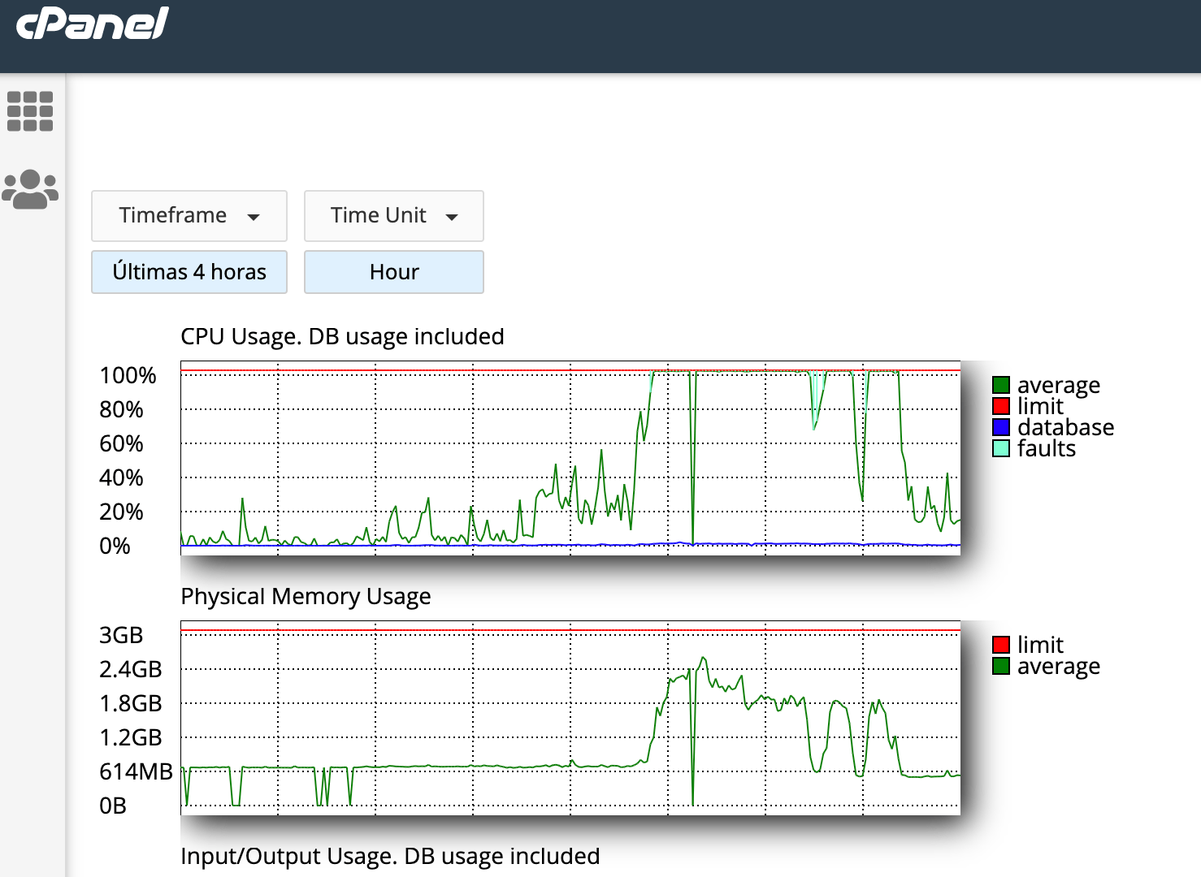Click the 40% CPU axis label

pos(121,478)
